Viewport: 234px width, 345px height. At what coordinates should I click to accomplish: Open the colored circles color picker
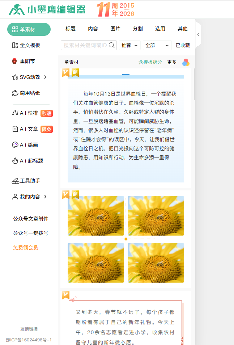186,62
